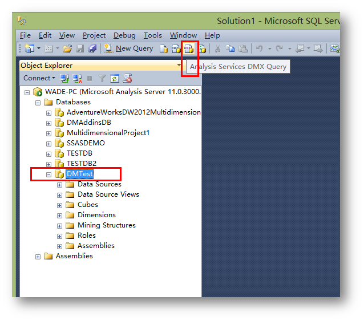Open the Project menu
The height and width of the screenshot is (321, 364).
(94, 35)
